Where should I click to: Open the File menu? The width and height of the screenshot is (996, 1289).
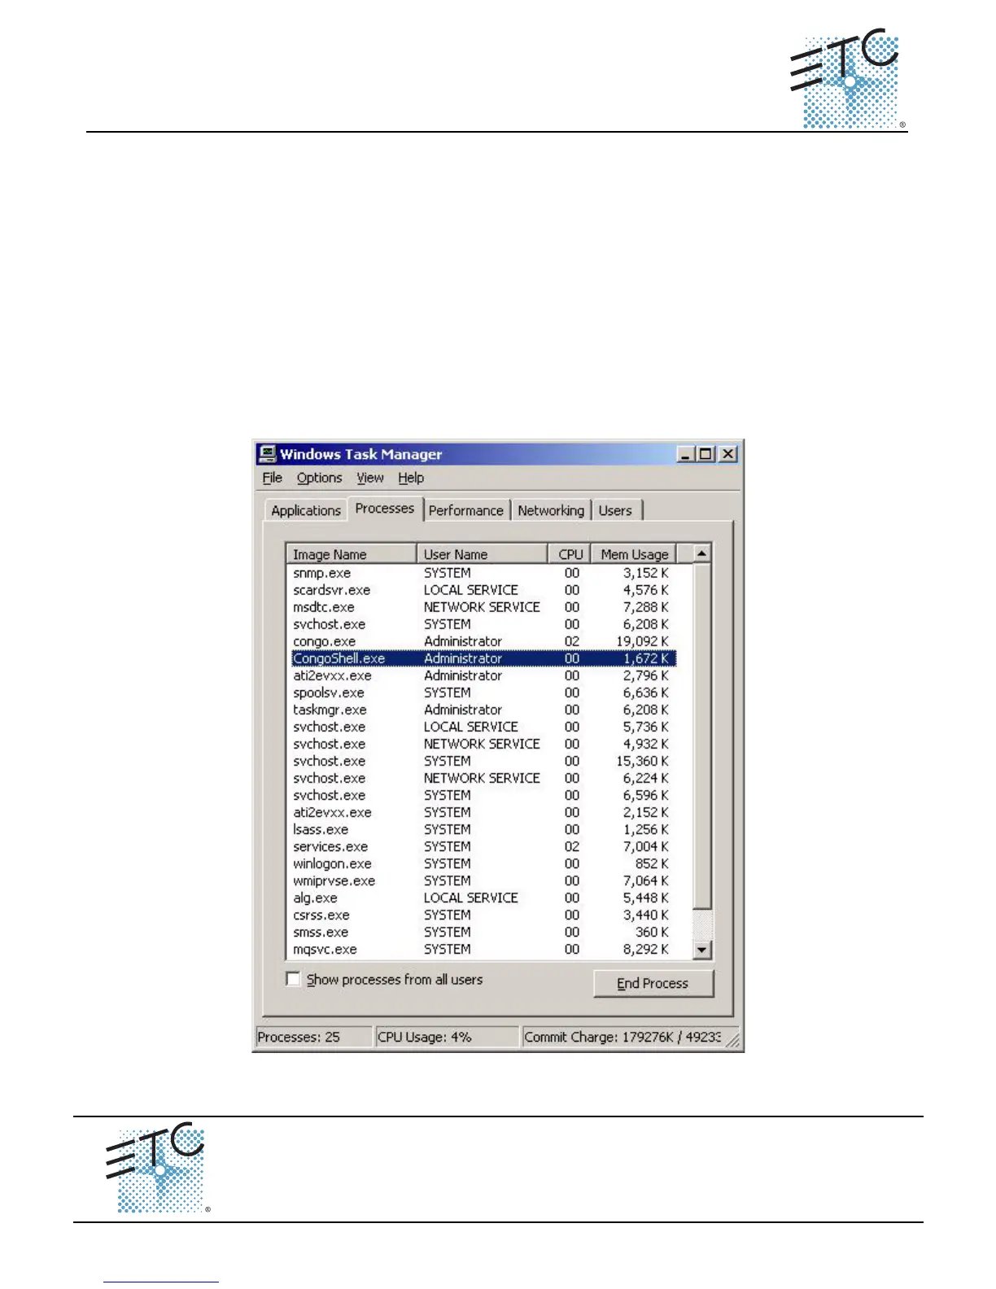coord(272,478)
